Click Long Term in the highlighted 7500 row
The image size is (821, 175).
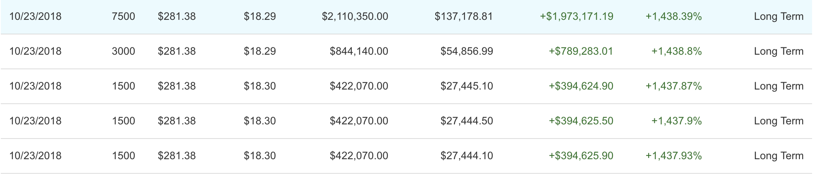pos(778,17)
